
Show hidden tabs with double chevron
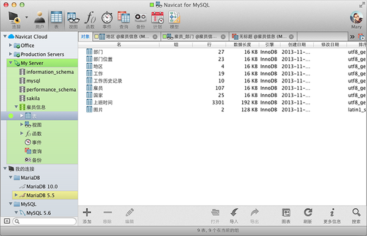coord(352,37)
